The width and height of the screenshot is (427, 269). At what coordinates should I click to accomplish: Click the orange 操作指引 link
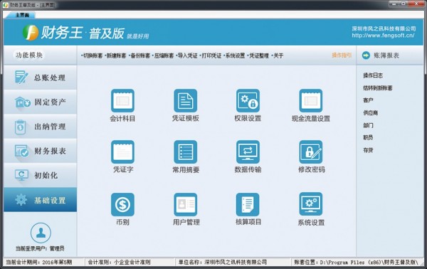pyautogui.click(x=342, y=56)
